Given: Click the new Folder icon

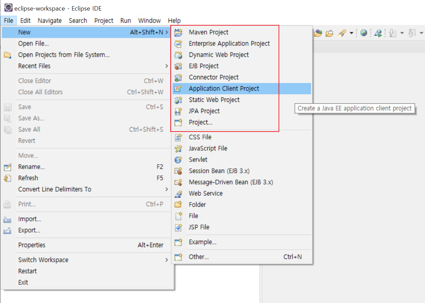Looking at the screenshot, I should pyautogui.click(x=178, y=205).
